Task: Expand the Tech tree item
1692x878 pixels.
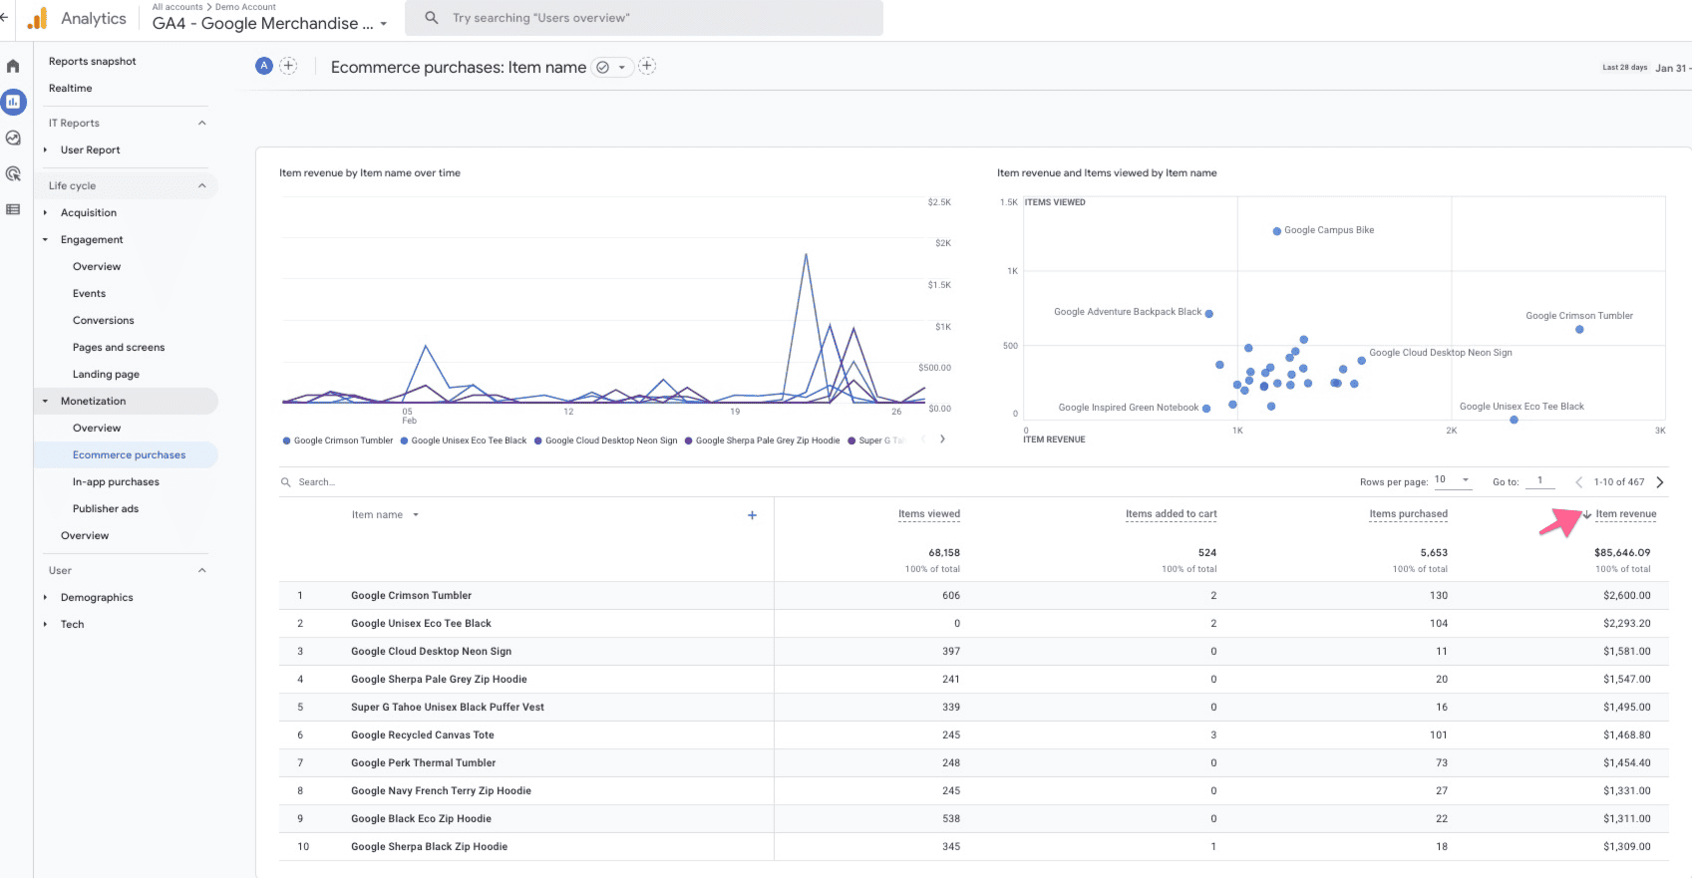Action: (45, 624)
